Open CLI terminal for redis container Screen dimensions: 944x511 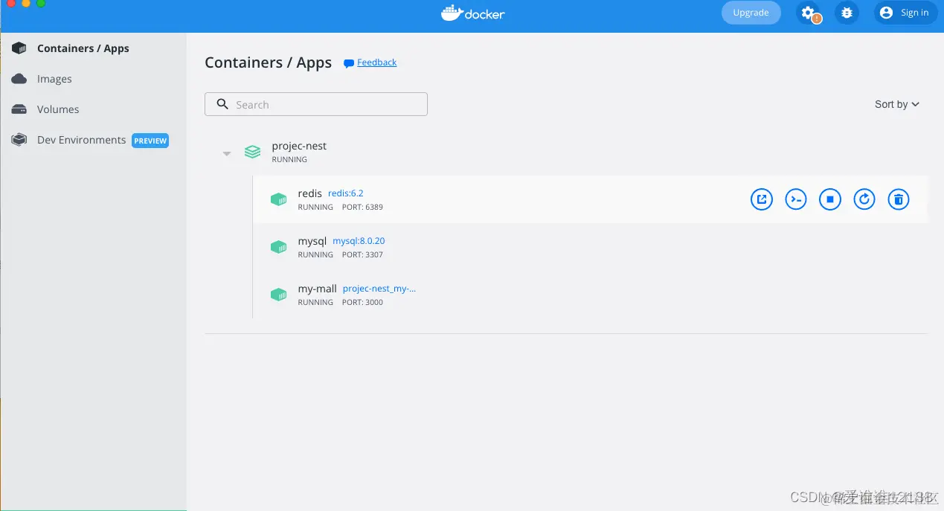pyautogui.click(x=796, y=199)
